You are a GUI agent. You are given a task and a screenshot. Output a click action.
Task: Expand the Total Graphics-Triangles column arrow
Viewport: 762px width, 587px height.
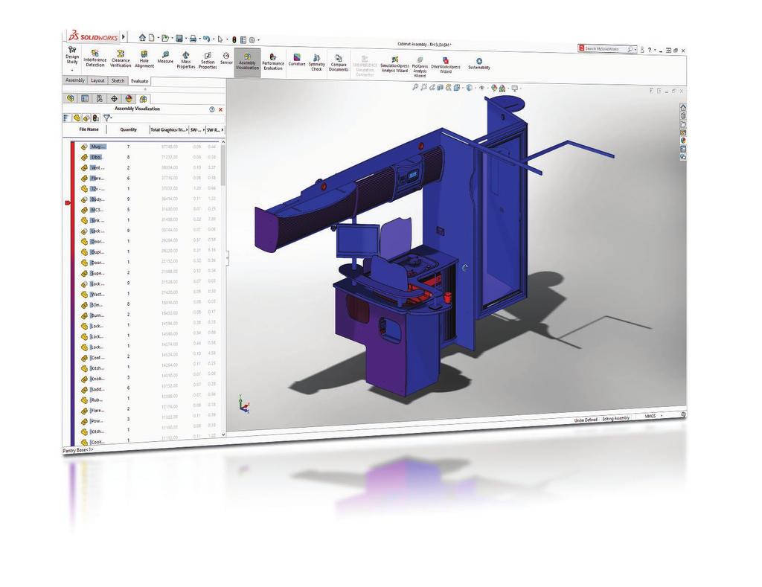(187, 129)
